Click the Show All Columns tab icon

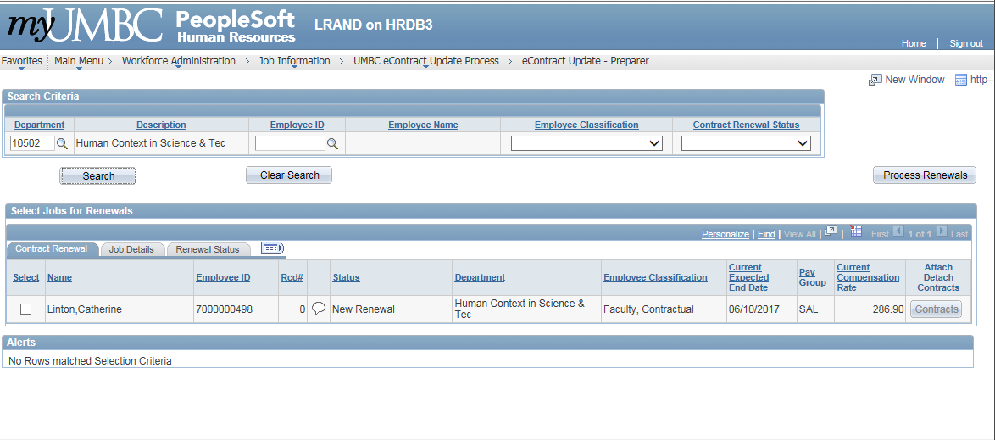coord(272,248)
